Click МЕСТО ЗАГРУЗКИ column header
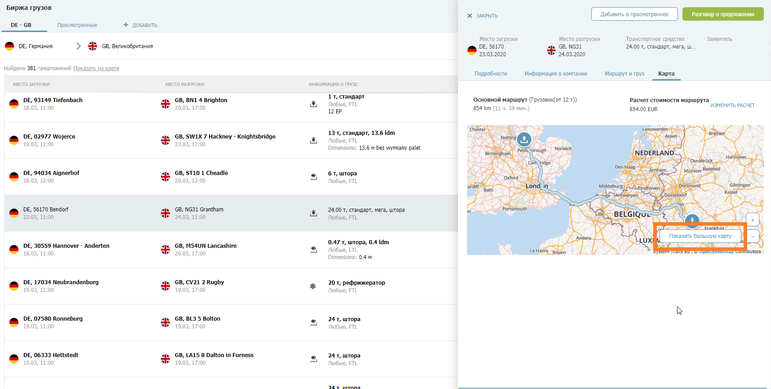 tap(31, 85)
